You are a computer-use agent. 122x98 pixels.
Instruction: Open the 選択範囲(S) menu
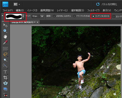click(x=78, y=11)
